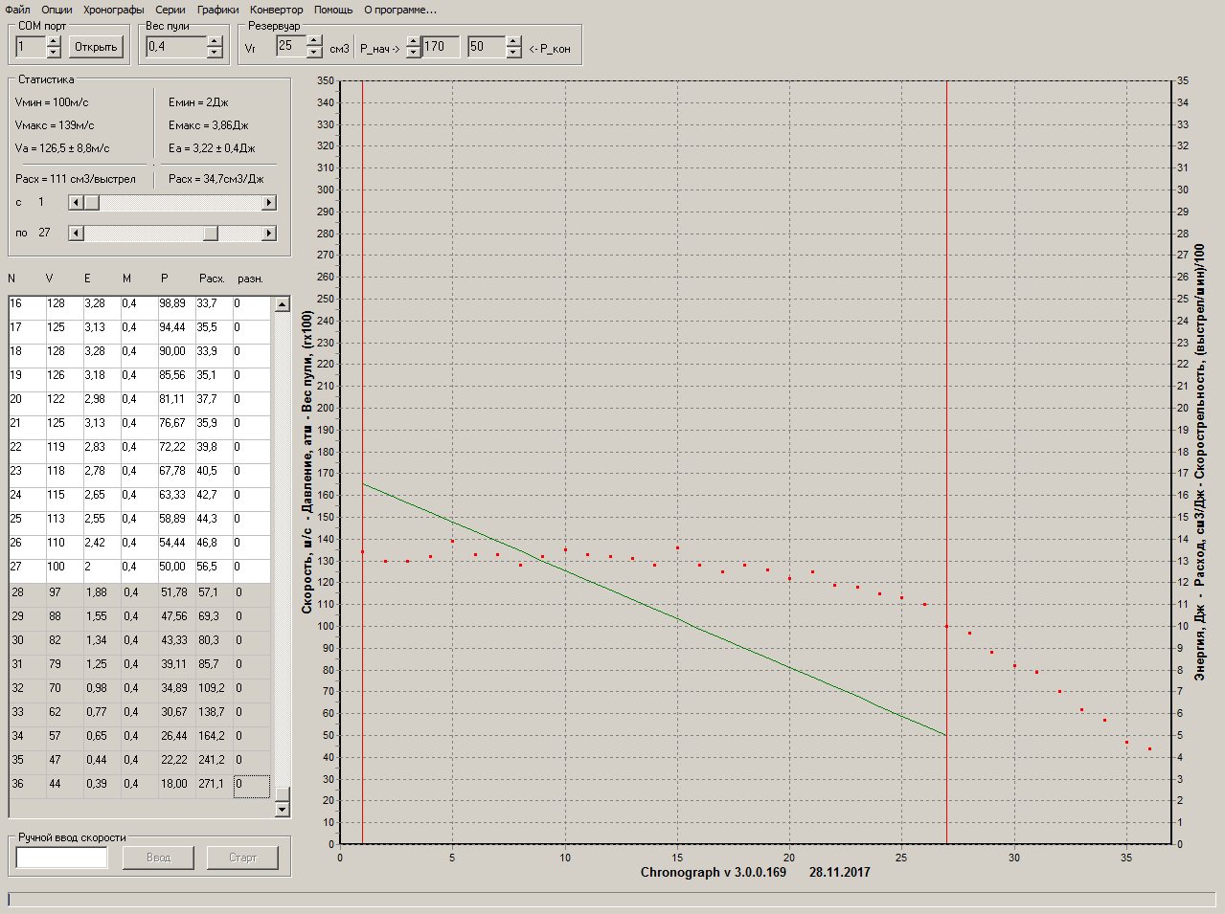Increase P_кон with the up arrow
The width and height of the screenshot is (1225, 914).
pyautogui.click(x=514, y=41)
